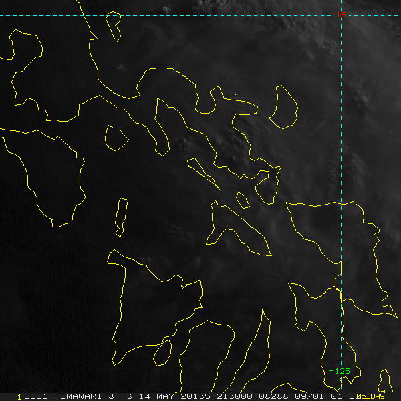Click the McIDAS label in status line
The image size is (401, 401).
(x=372, y=396)
